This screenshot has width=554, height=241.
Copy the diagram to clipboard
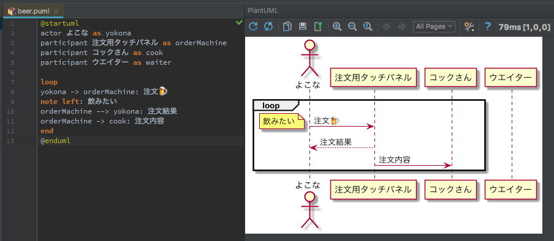[287, 26]
